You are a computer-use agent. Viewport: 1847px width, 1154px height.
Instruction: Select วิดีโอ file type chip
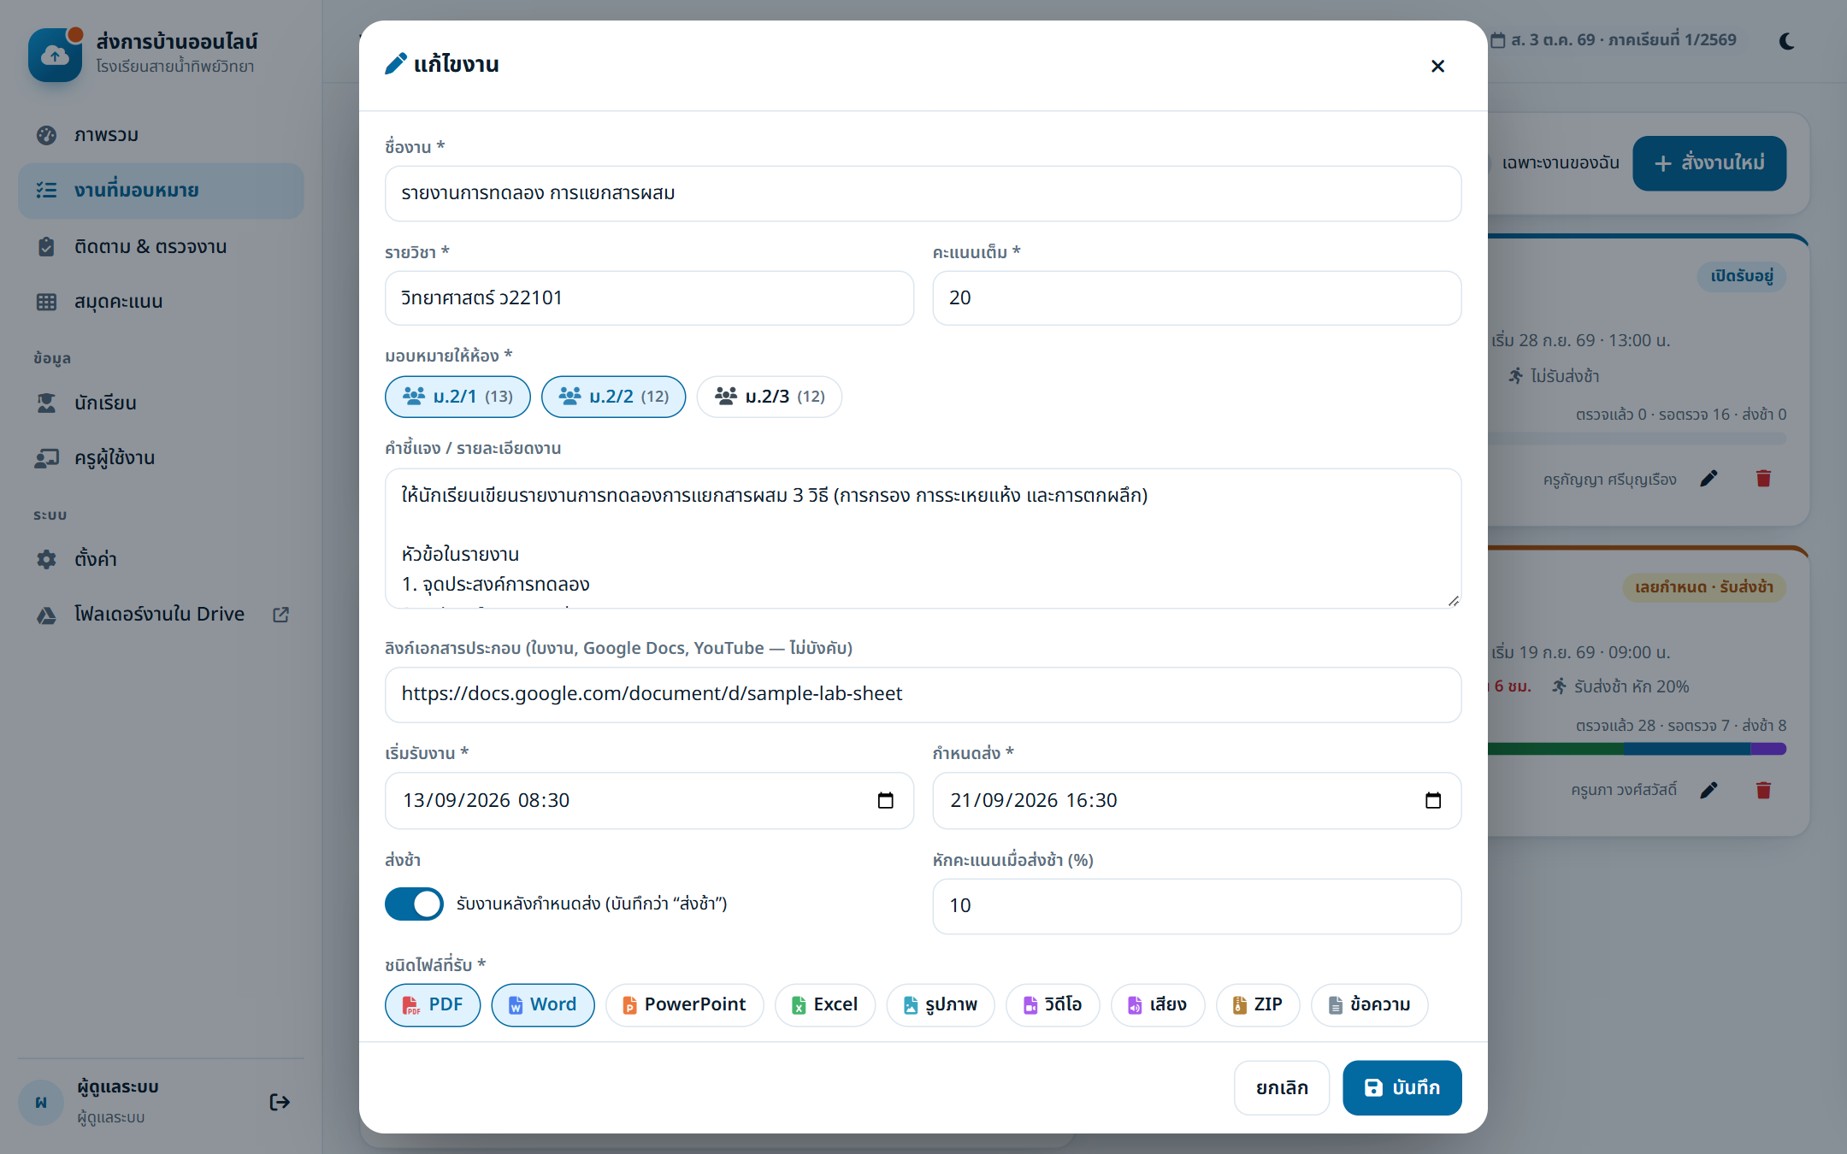[1053, 1004]
